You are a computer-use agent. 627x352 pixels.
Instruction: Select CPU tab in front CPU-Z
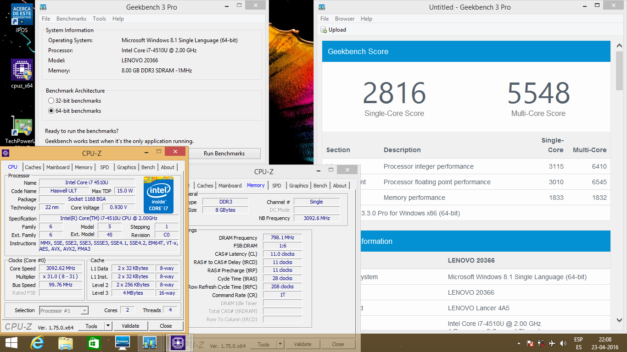[13, 167]
